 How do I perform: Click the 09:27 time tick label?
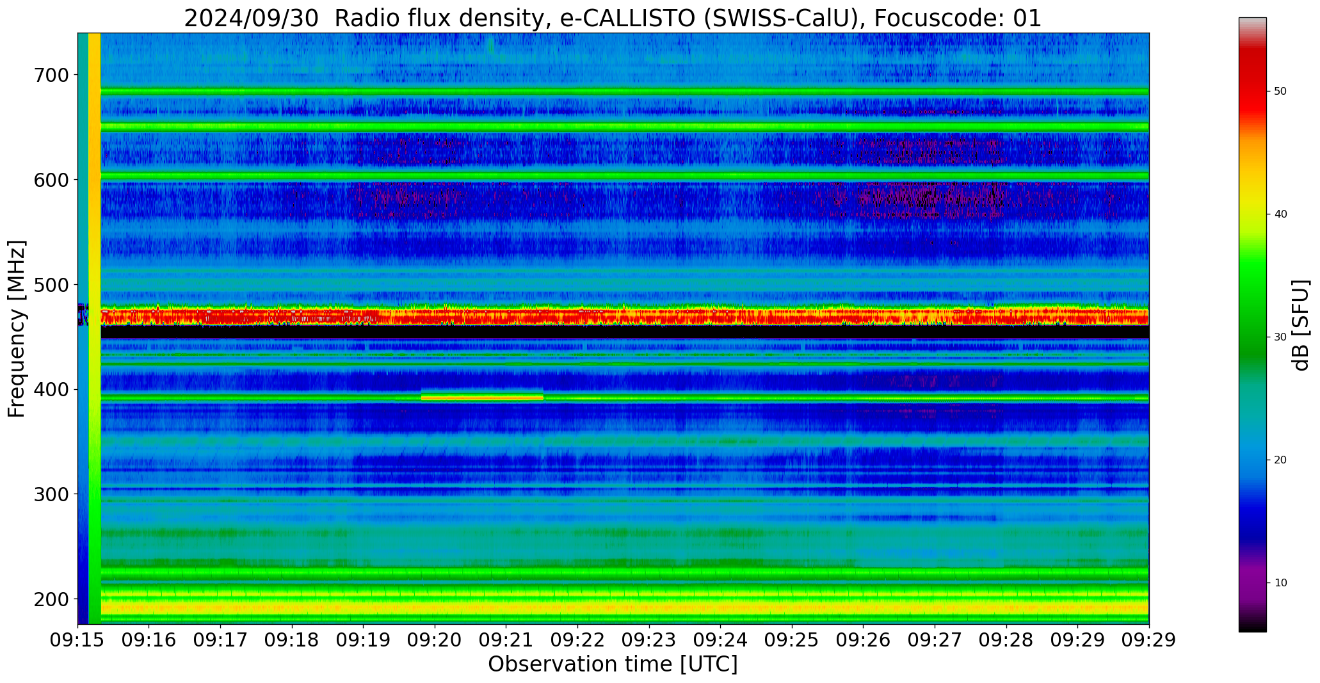(x=935, y=640)
